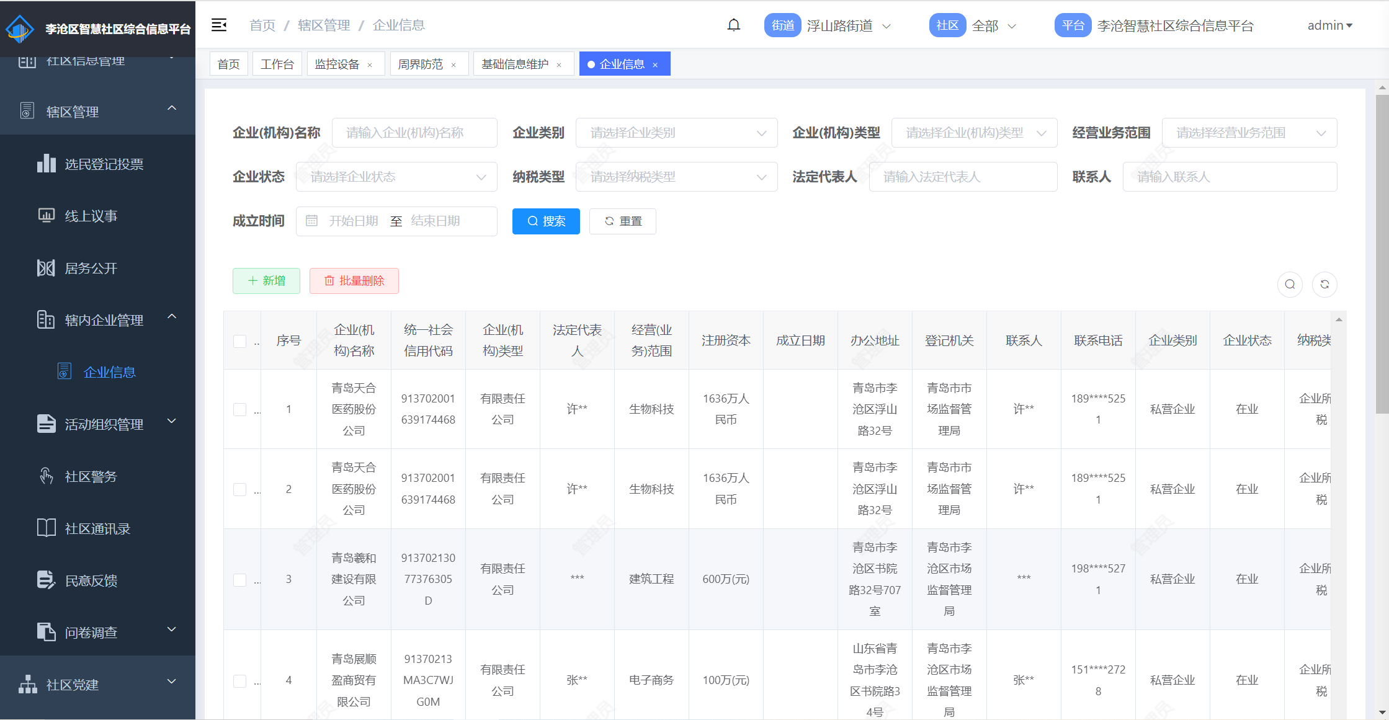This screenshot has height=720, width=1389.
Task: Close the 周界防范 tab
Action: (x=453, y=64)
